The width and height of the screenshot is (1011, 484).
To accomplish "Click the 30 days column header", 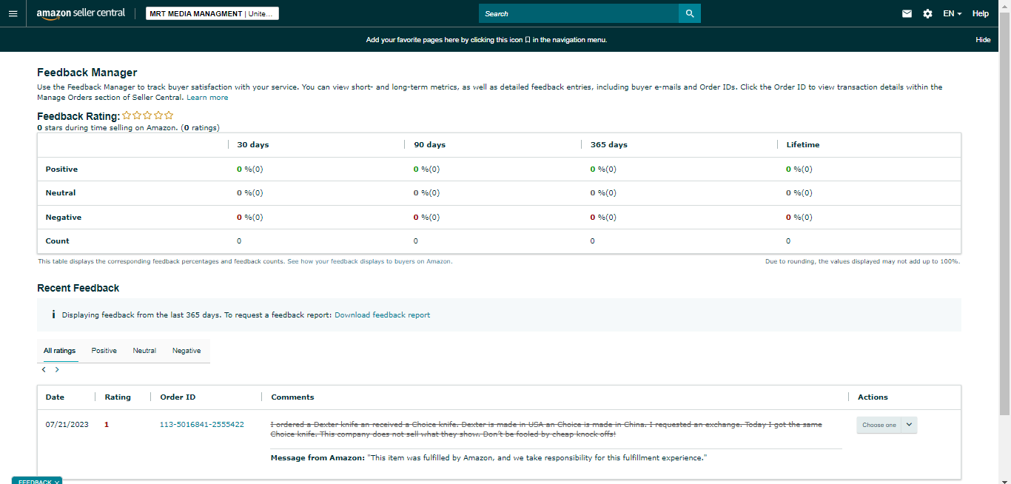I will coord(253,145).
